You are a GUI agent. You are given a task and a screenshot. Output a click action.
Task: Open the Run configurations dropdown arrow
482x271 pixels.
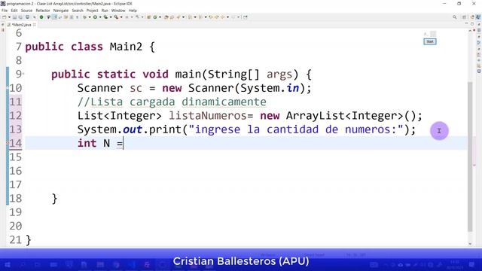[100, 17]
